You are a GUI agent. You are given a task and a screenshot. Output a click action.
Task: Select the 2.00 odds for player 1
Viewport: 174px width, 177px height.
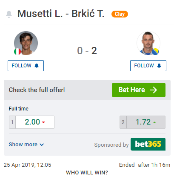point(31,122)
